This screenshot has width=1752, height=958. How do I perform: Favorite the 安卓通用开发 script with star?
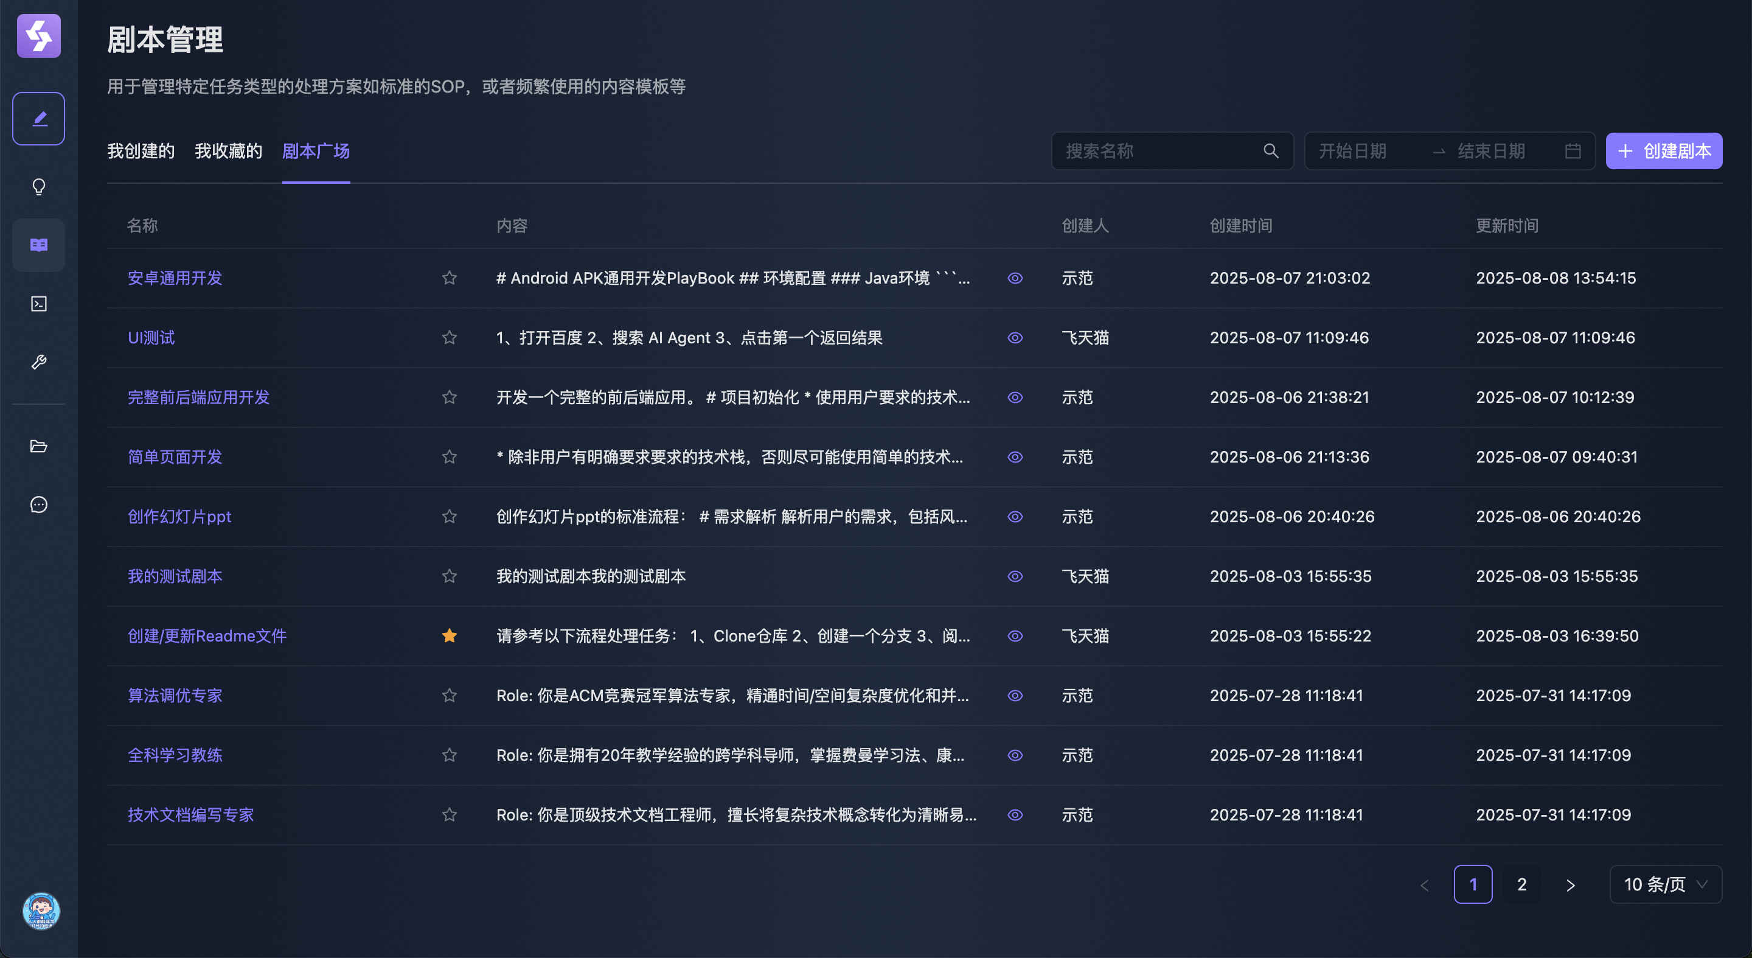pyautogui.click(x=449, y=278)
